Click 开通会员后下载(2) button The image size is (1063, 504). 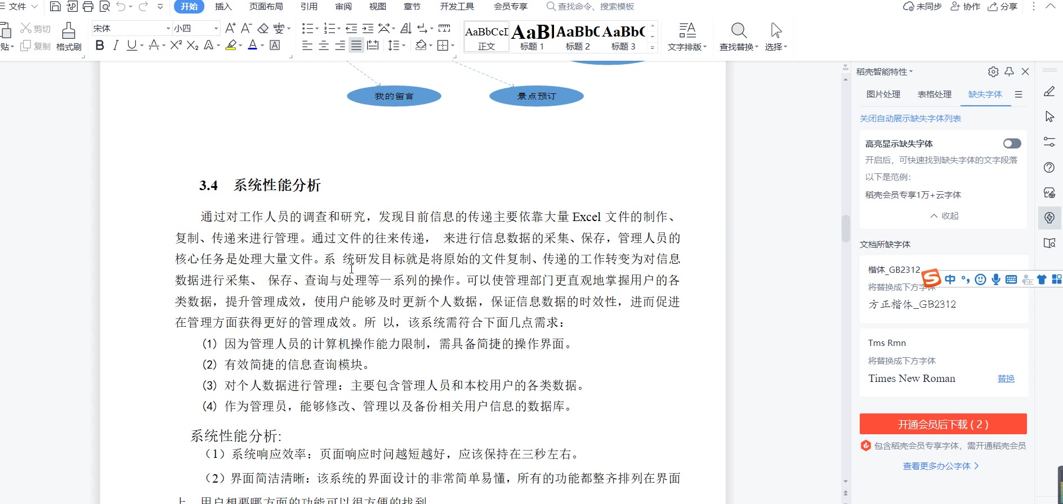click(943, 424)
